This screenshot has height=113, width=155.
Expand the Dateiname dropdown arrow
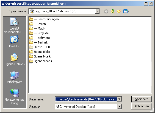(120, 99)
